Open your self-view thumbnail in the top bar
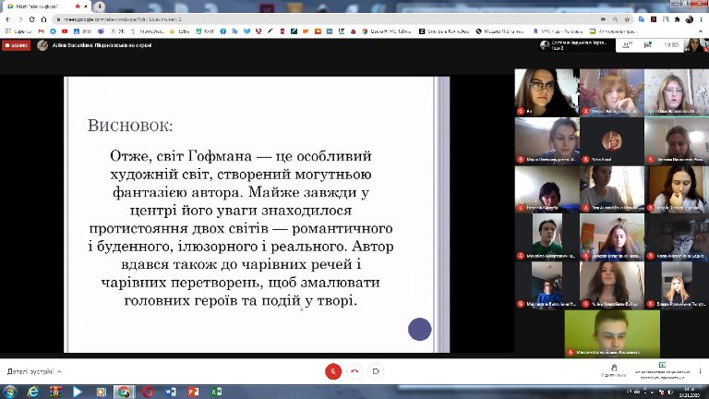This screenshot has height=399, width=709. click(x=694, y=44)
